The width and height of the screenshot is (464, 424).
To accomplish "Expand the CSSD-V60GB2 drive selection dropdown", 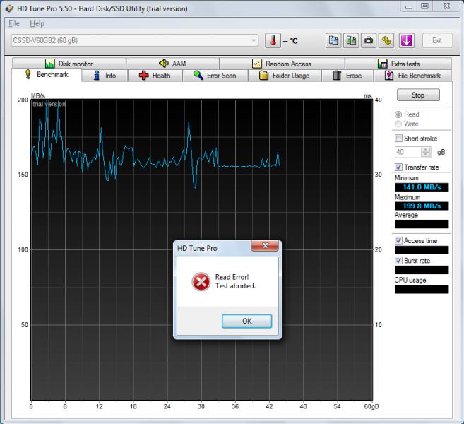I will [254, 41].
